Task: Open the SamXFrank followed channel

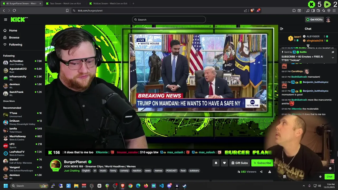Action: 22,93
